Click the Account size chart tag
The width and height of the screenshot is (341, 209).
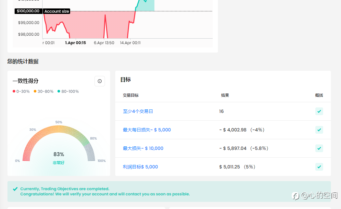tap(57, 11)
